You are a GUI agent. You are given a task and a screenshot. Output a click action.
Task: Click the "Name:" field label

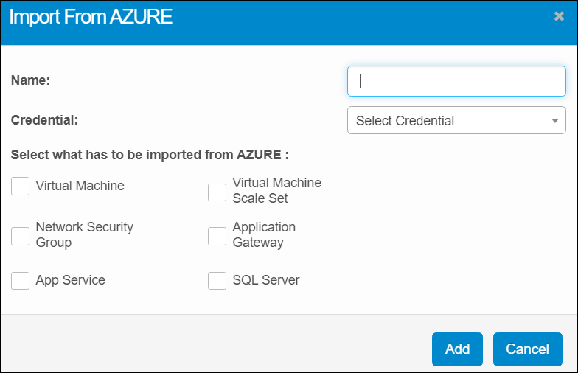[30, 80]
